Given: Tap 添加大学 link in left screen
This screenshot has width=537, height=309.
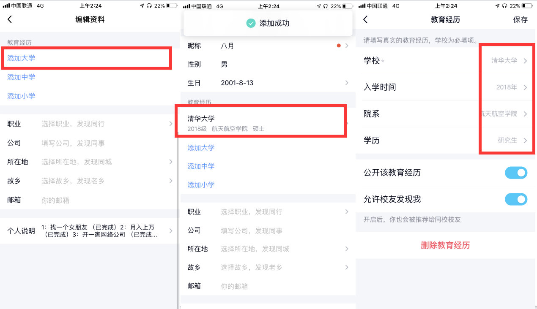Looking at the screenshot, I should coord(21,58).
